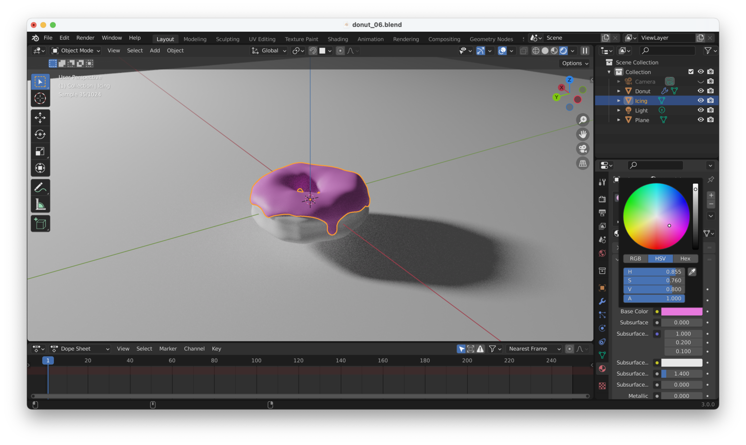This screenshot has height=445, width=746.
Task: Select the Rotate tool
Action: (x=40, y=135)
